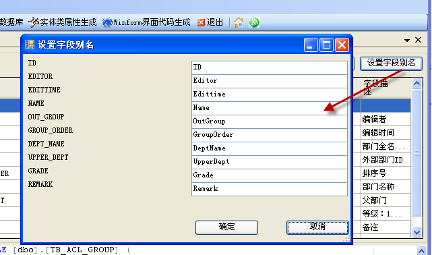Confirm aliases with 确定 button
The width and height of the screenshot is (432, 255).
pyautogui.click(x=226, y=227)
